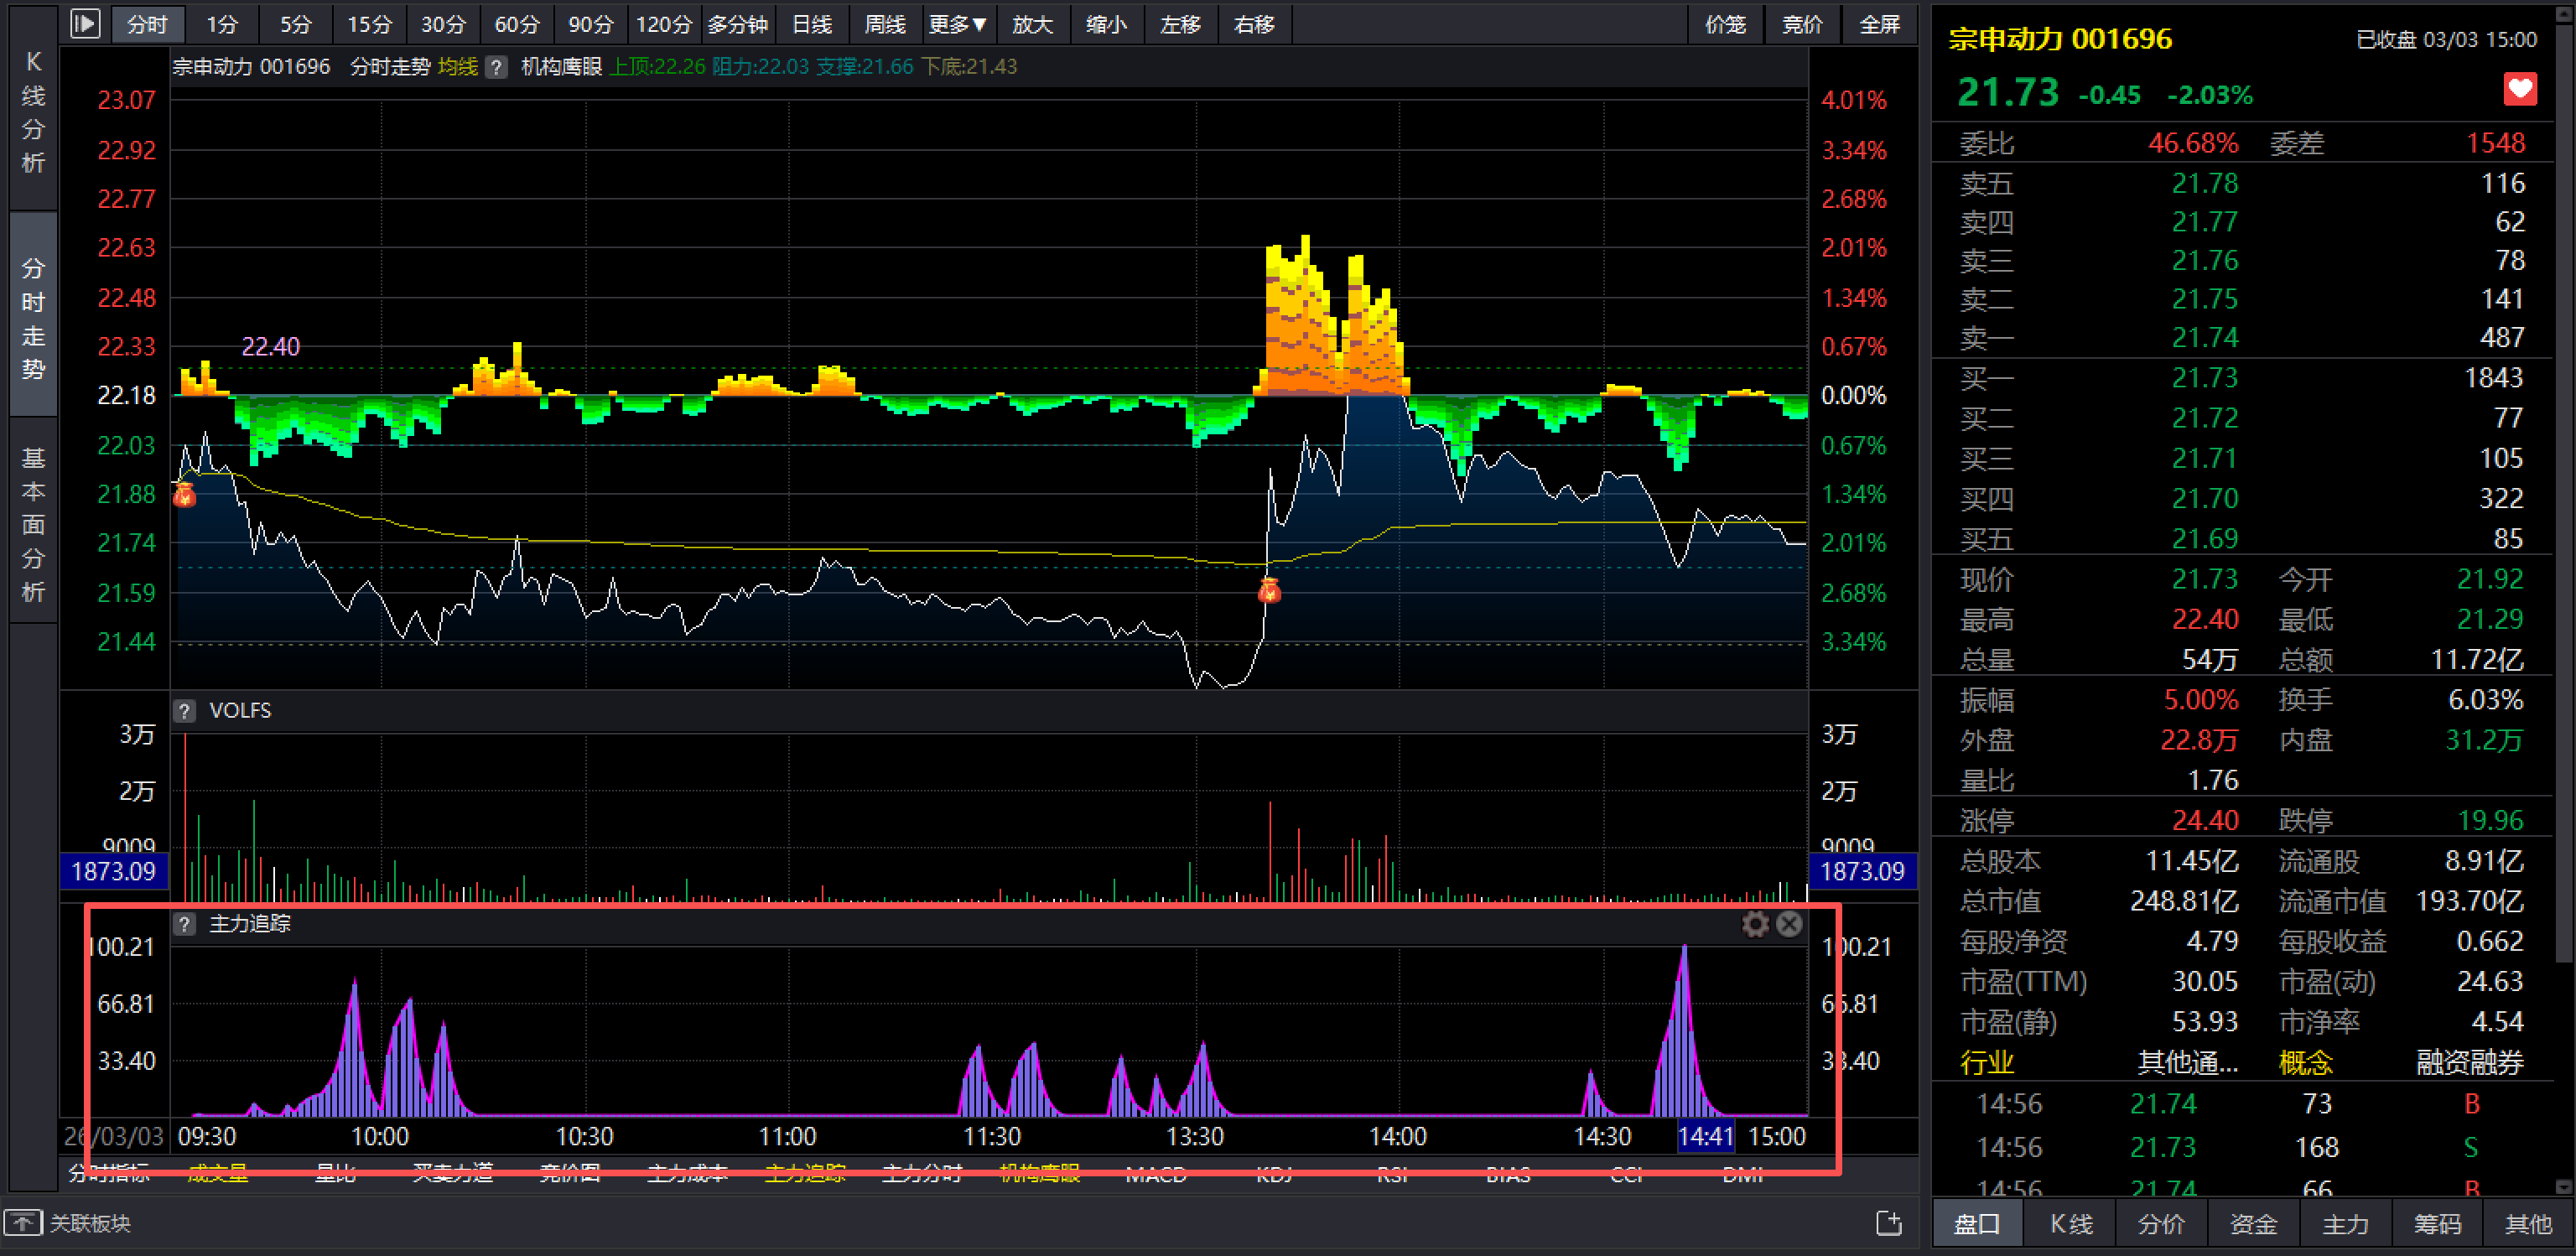Toggle the 价笼 price cage button
Viewport: 2576px width, 1256px height.
tap(1725, 24)
